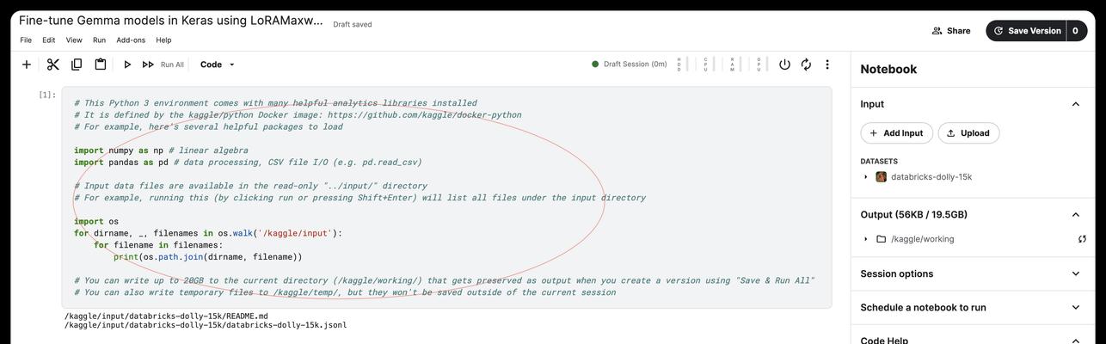Run the current cell with play icon
This screenshot has height=344, width=1106.
(x=127, y=64)
